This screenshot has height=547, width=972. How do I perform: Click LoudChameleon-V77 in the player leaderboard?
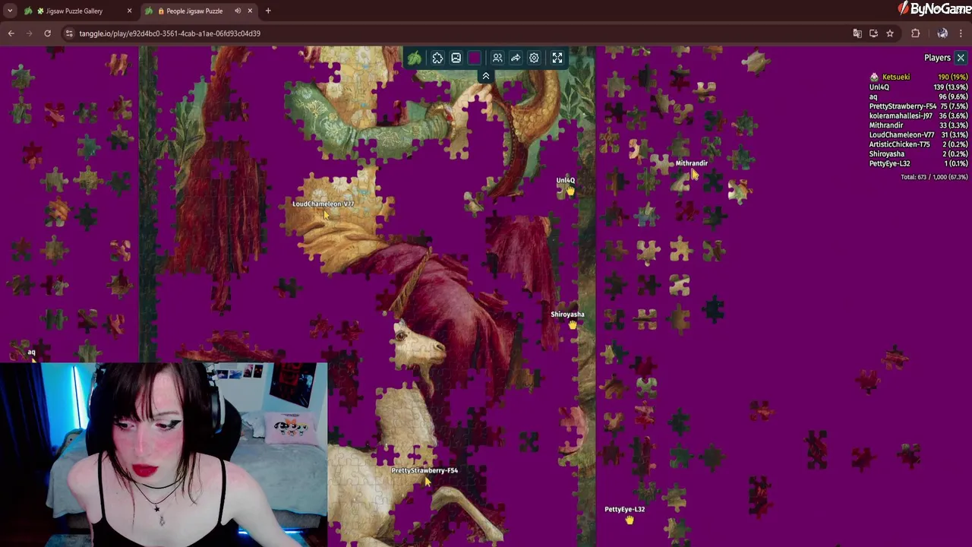(x=902, y=134)
